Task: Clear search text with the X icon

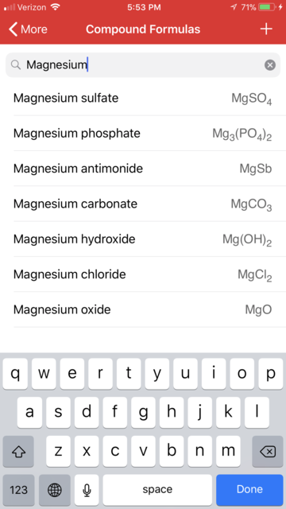Action: (x=270, y=65)
